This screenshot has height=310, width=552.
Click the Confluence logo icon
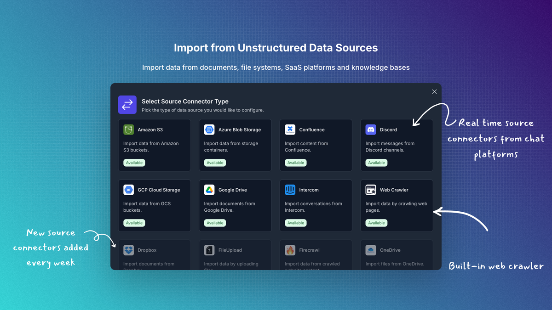290,130
